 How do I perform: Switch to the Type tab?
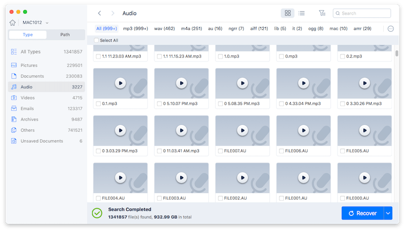click(28, 35)
